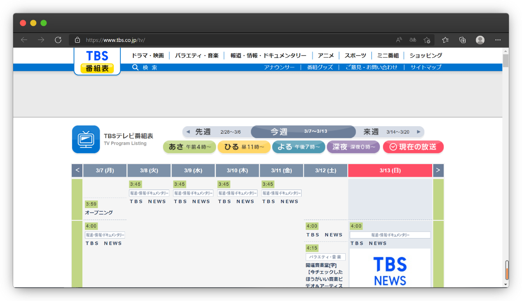Select the 3/12 (土) column header

point(325,170)
